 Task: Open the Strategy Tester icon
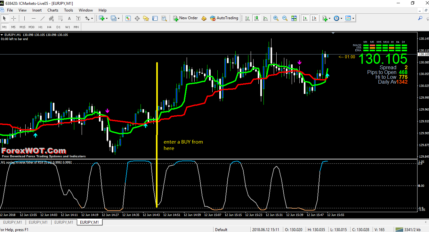coord(164,18)
